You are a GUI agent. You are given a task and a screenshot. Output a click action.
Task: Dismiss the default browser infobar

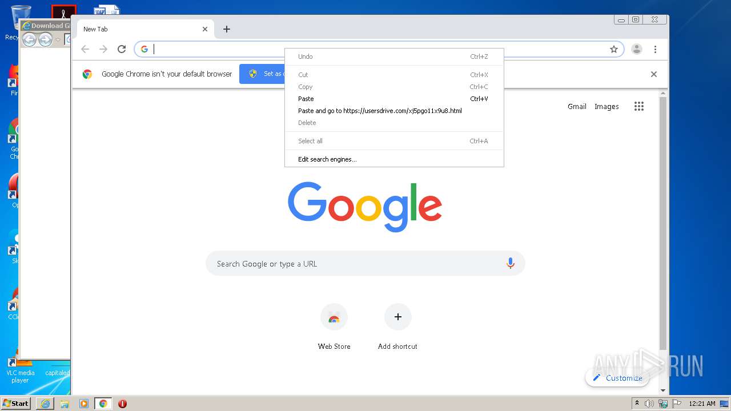click(654, 74)
